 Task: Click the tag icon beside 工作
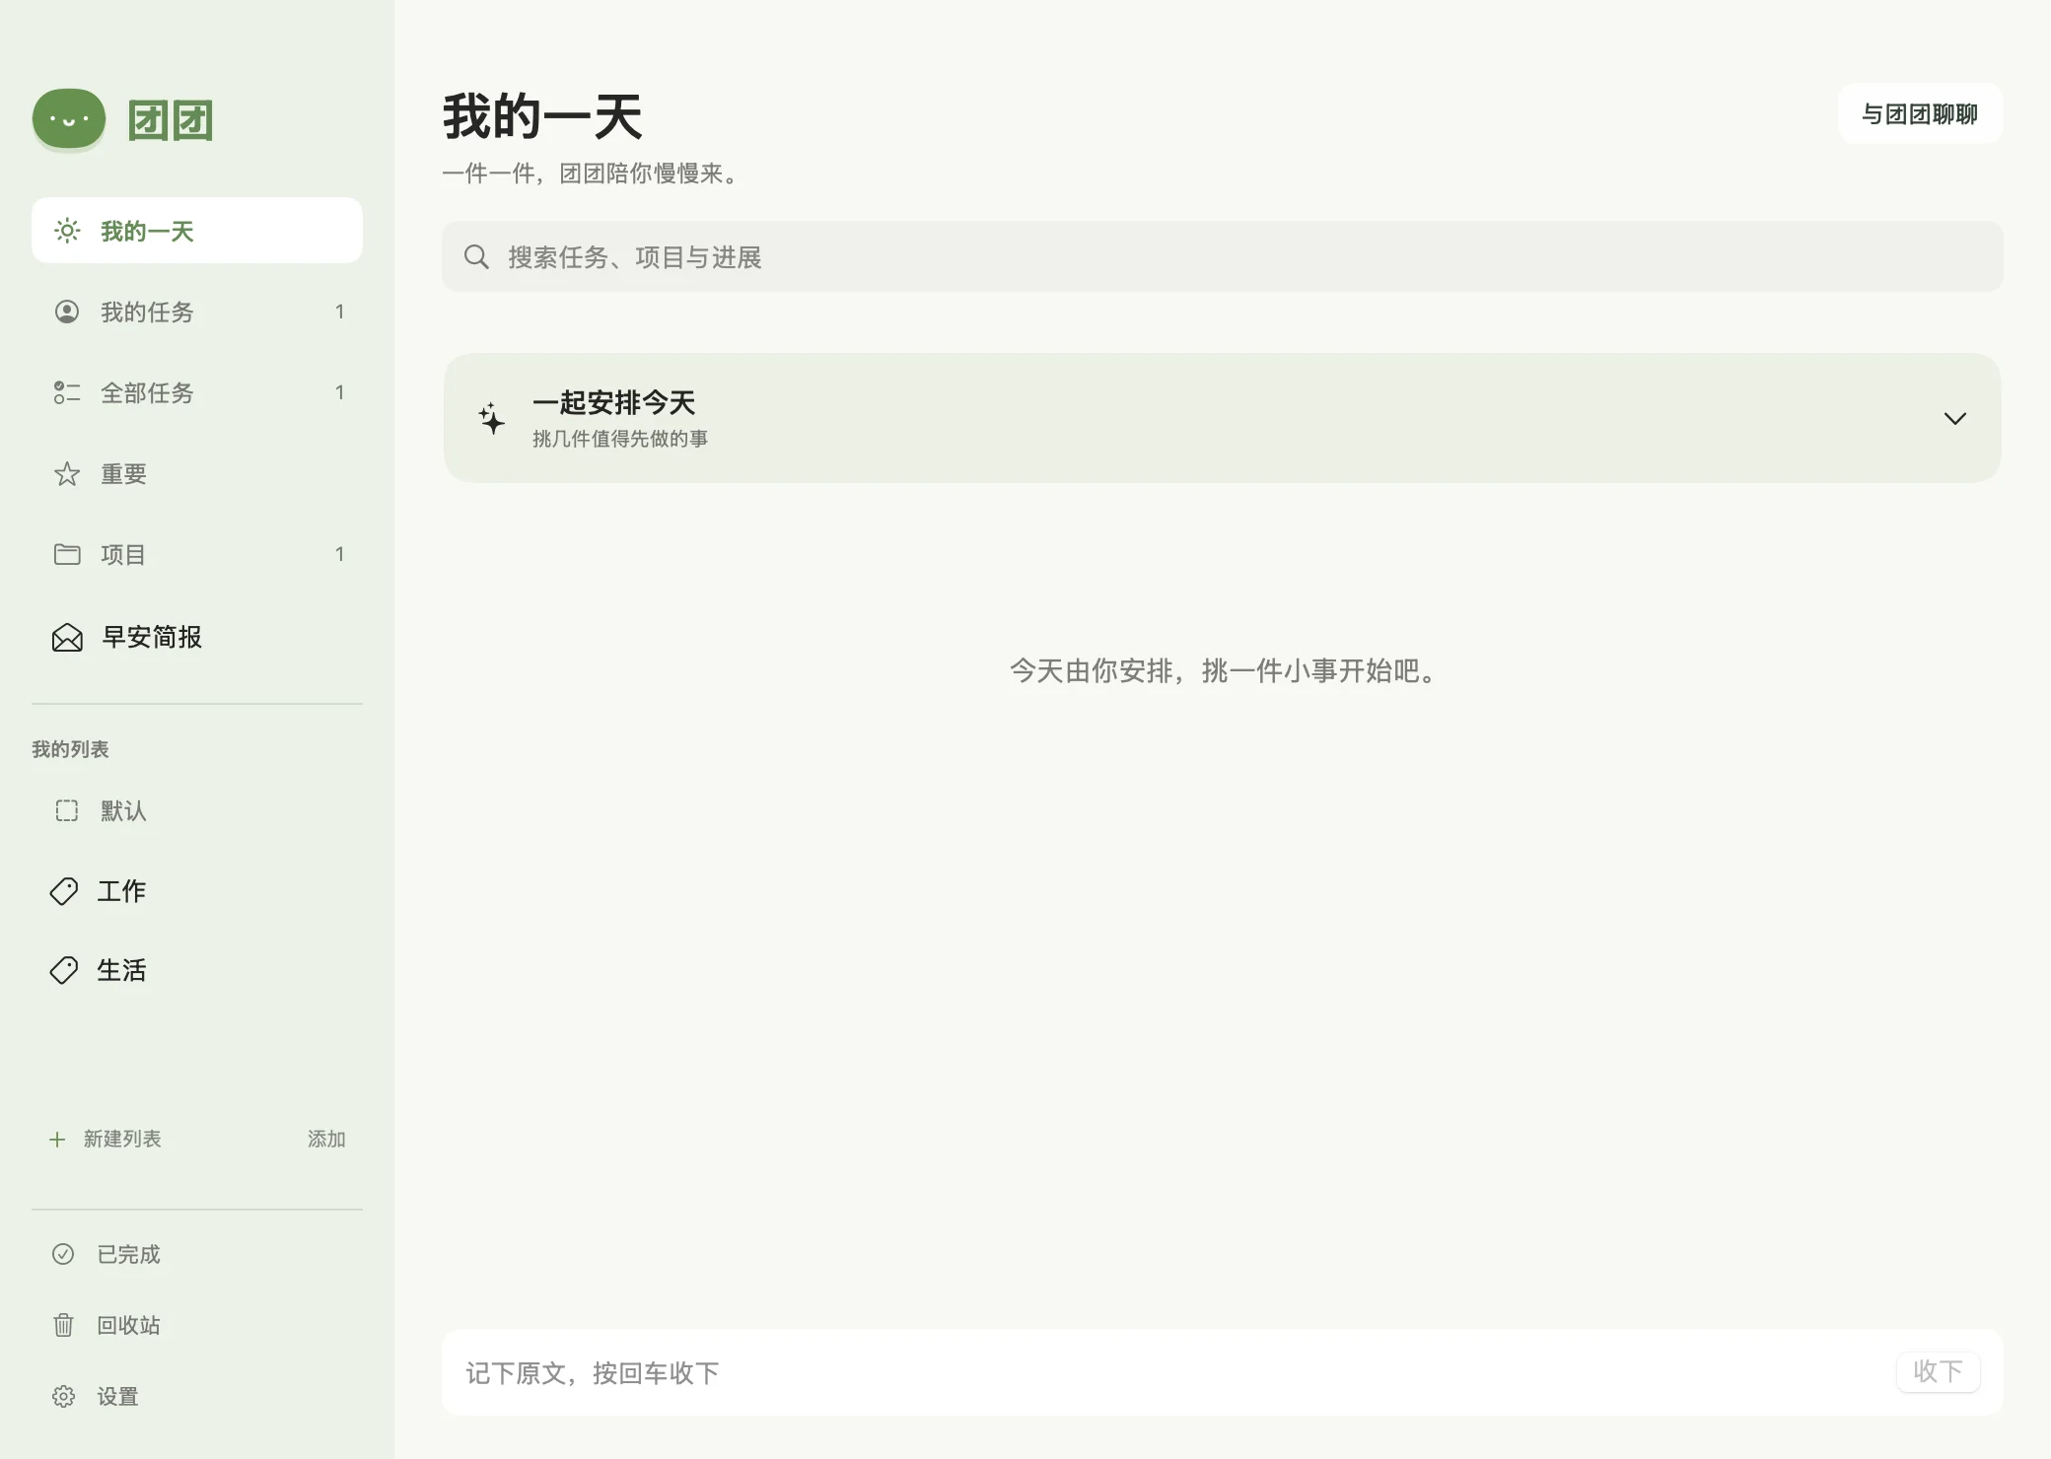point(64,891)
